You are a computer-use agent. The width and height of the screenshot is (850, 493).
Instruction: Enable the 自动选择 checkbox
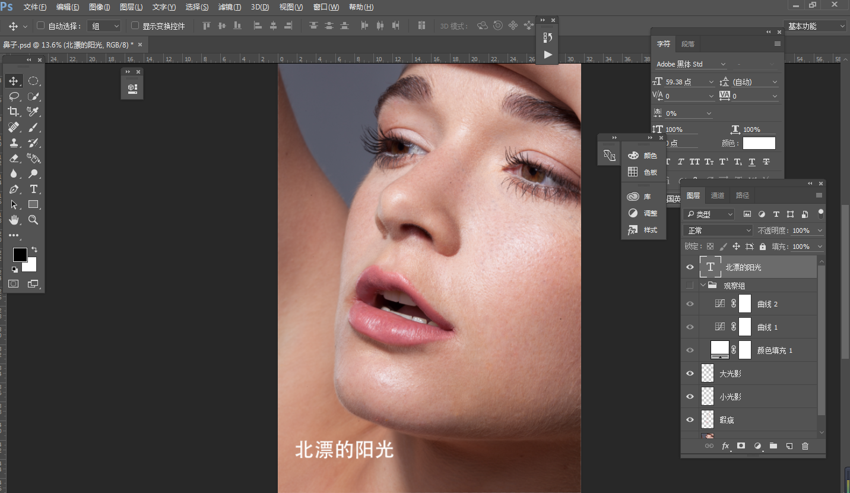[41, 26]
